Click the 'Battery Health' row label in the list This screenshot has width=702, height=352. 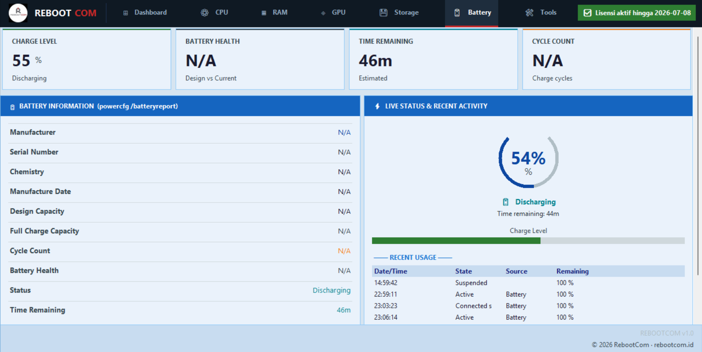click(x=34, y=270)
